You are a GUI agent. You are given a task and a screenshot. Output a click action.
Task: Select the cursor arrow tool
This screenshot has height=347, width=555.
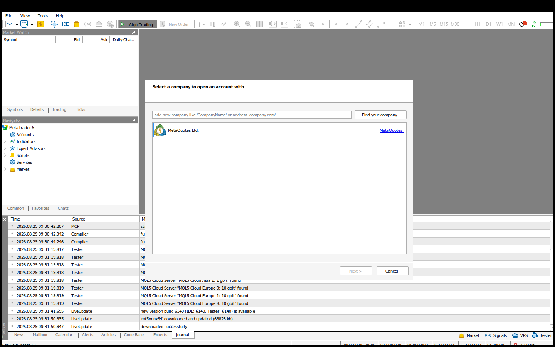(x=311, y=24)
